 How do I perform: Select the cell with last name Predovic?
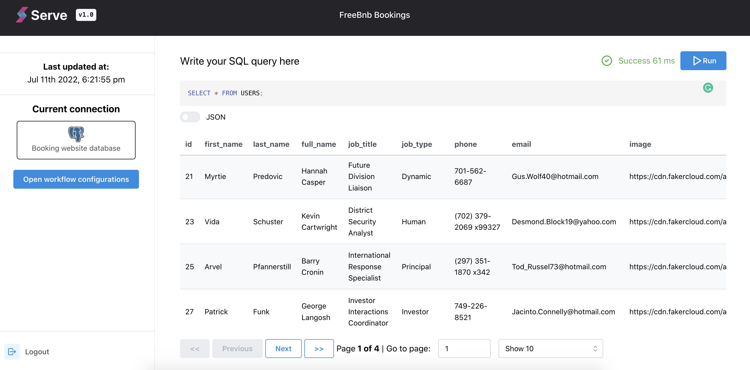click(267, 176)
